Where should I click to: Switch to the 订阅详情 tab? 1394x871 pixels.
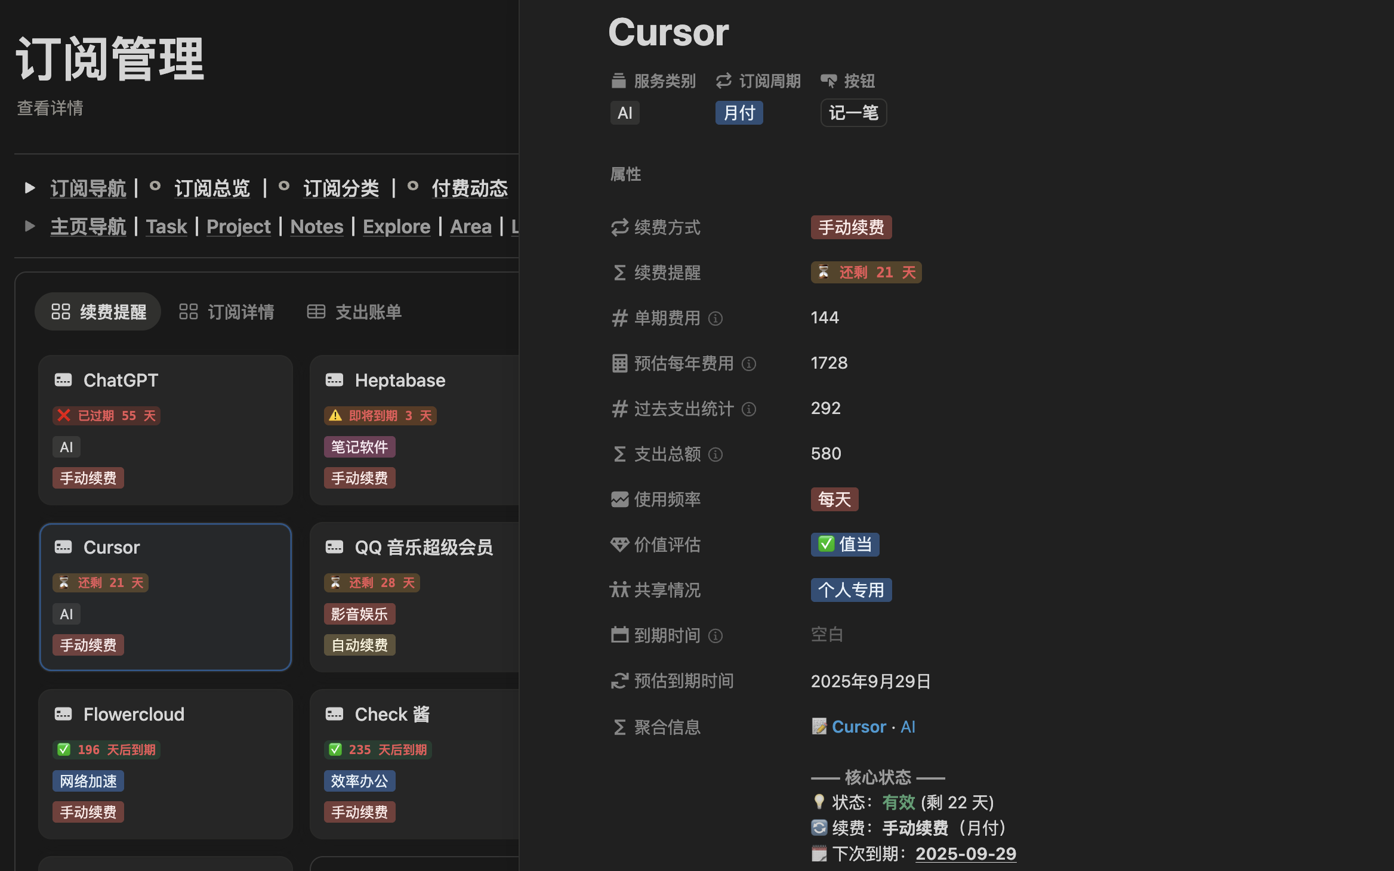pos(241,311)
